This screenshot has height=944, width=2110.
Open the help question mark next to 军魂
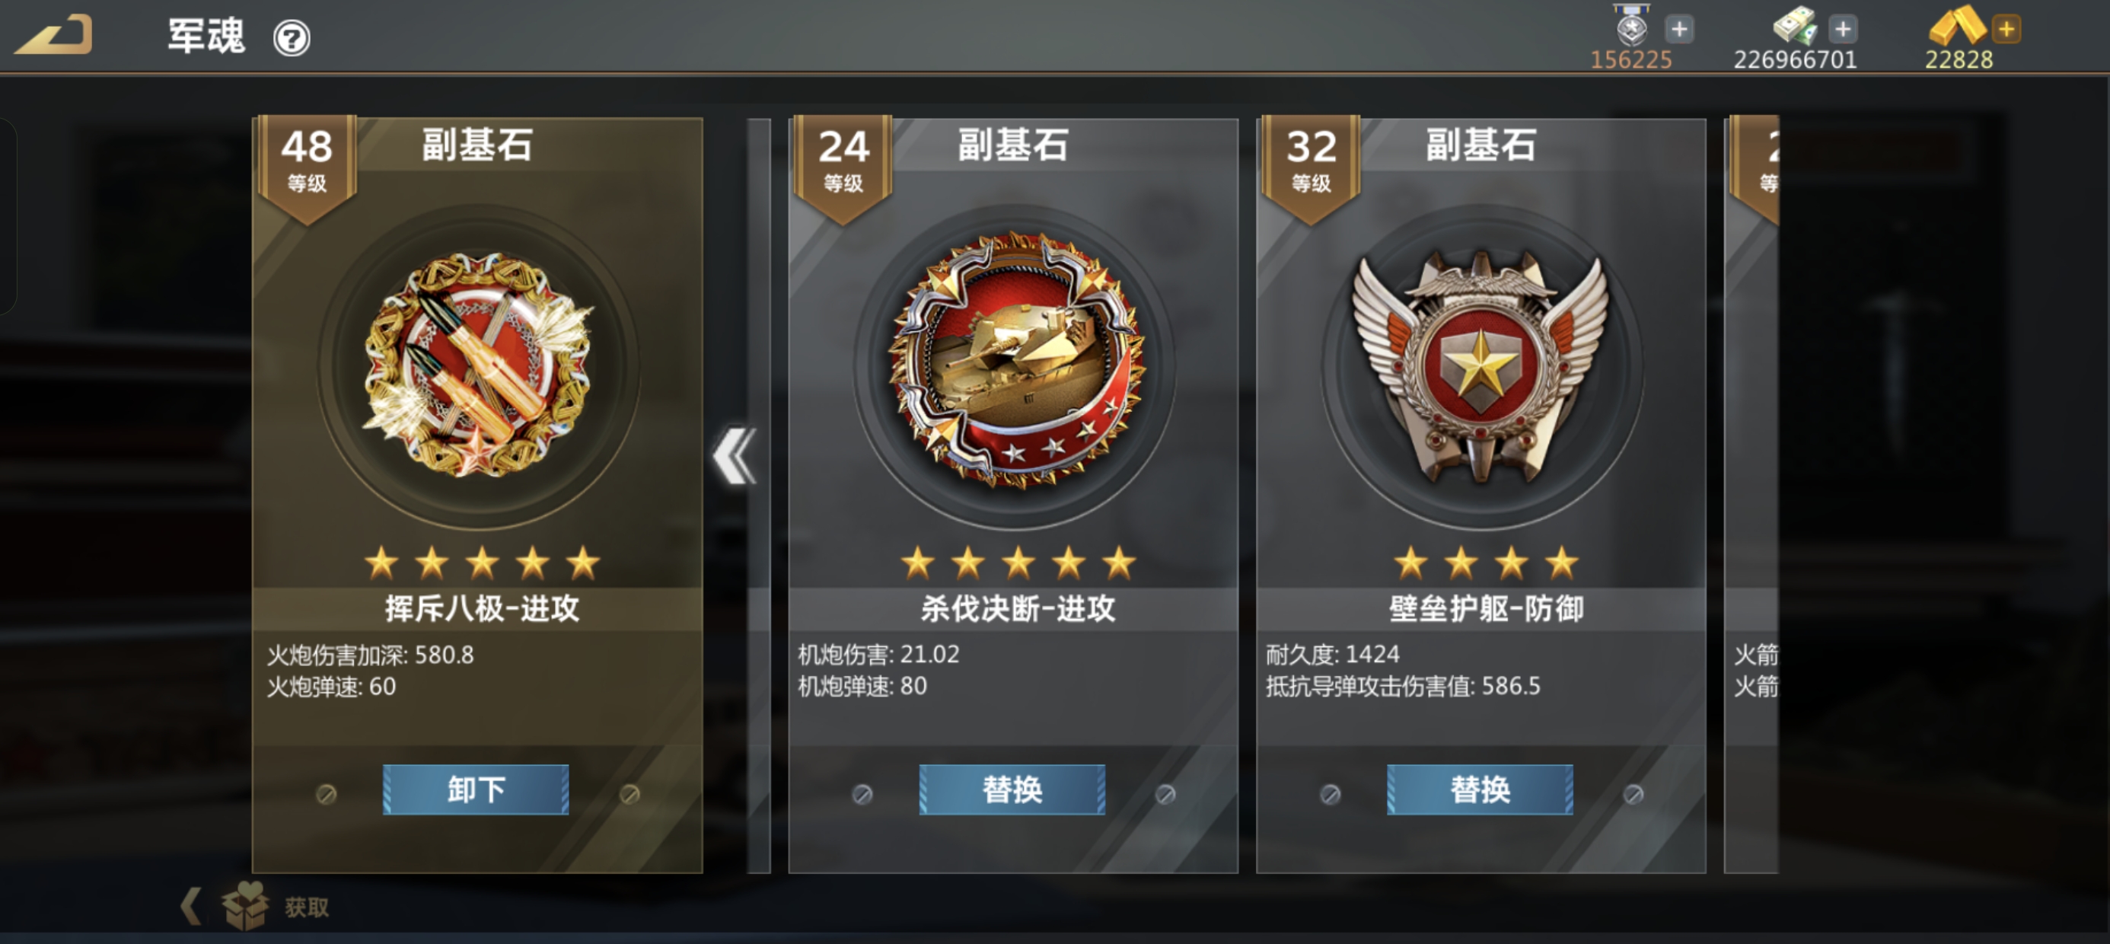[292, 38]
